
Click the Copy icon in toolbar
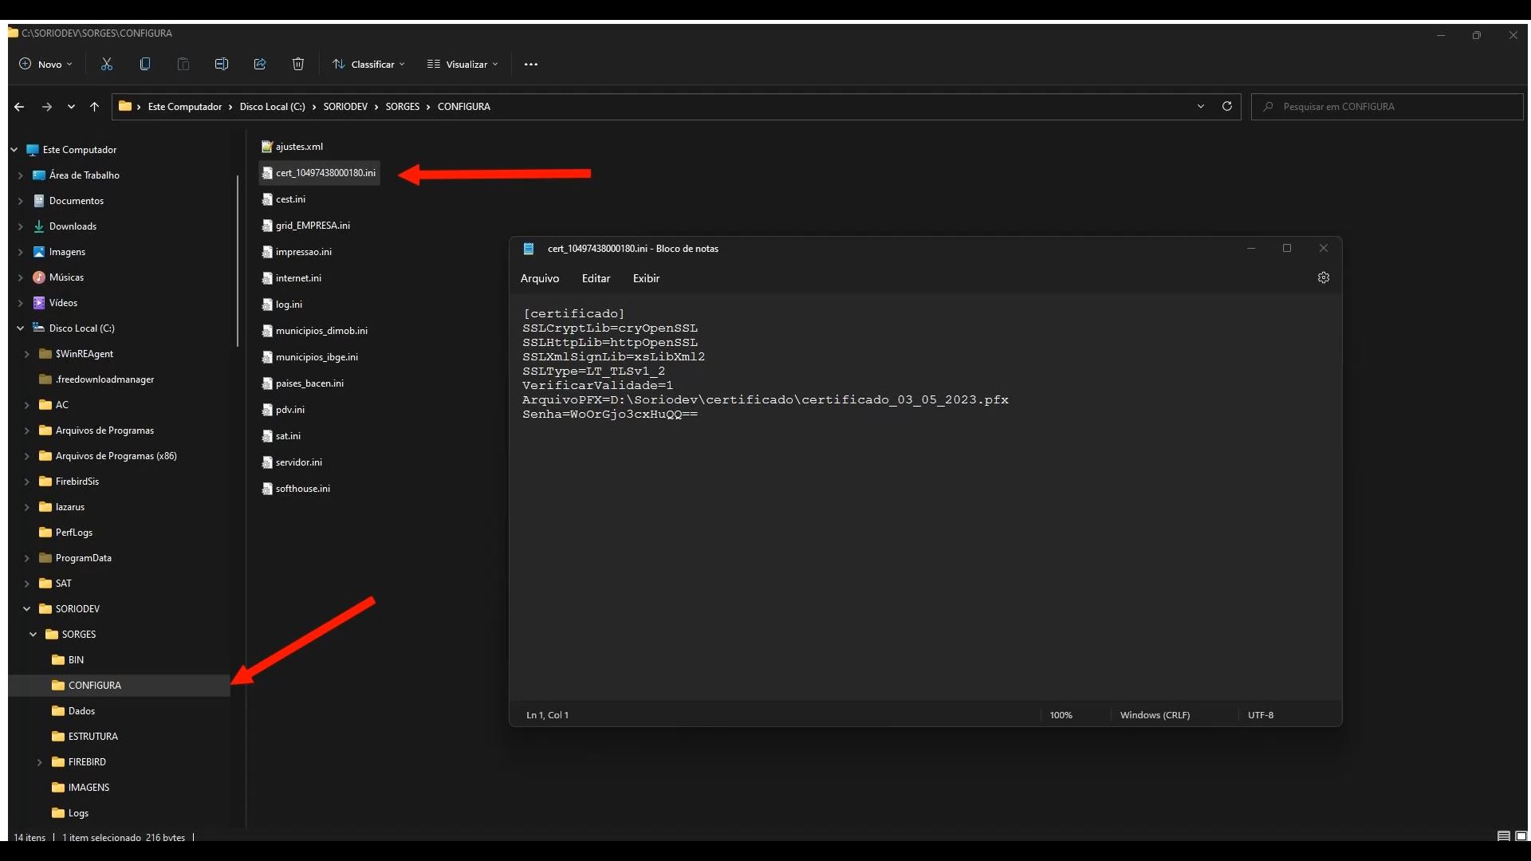[145, 64]
